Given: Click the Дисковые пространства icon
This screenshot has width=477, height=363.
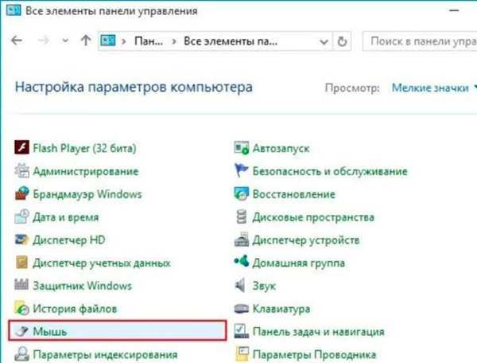Looking at the screenshot, I should 242,217.
